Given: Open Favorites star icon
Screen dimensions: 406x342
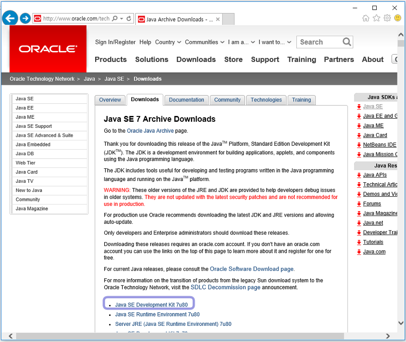Looking at the screenshot, I should 376,18.
